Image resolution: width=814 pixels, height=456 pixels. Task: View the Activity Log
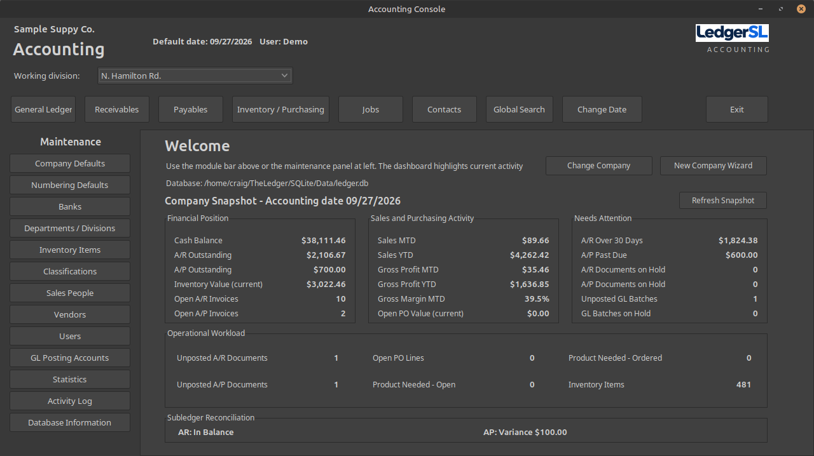click(70, 401)
